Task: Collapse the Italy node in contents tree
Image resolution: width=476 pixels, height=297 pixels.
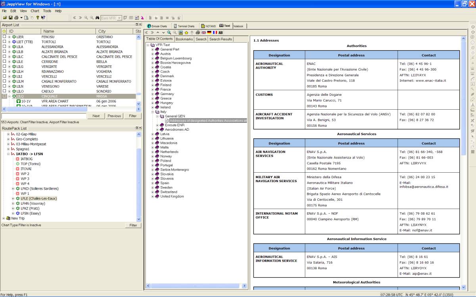Action: point(153,112)
